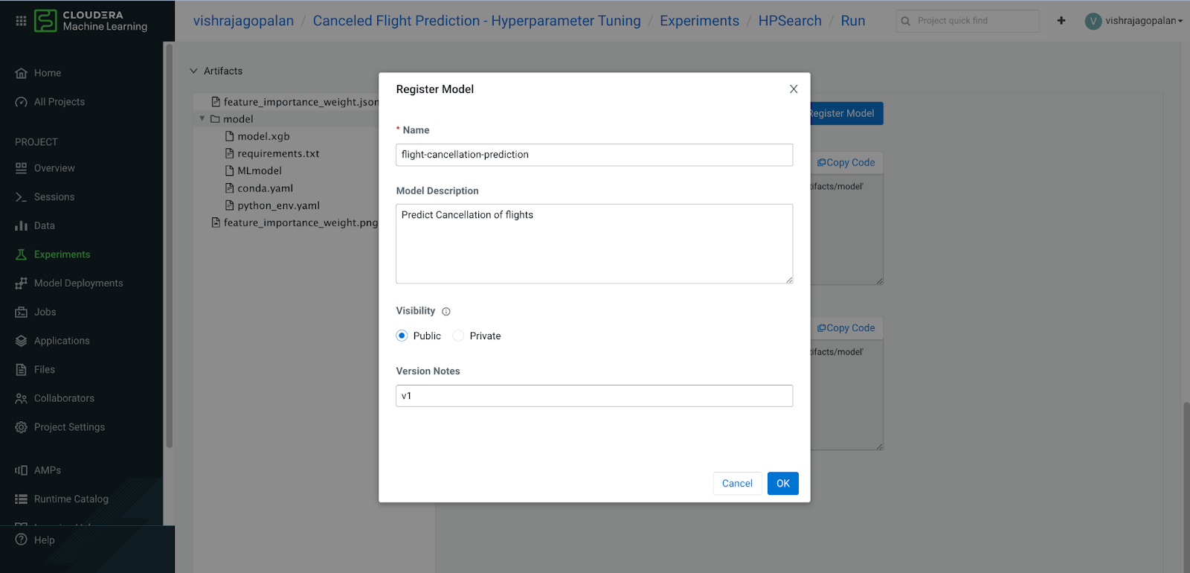Click the plus icon in top bar

[1061, 21]
